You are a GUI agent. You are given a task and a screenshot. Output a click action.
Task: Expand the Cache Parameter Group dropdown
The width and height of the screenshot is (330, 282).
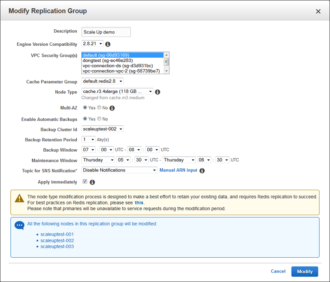102,81
